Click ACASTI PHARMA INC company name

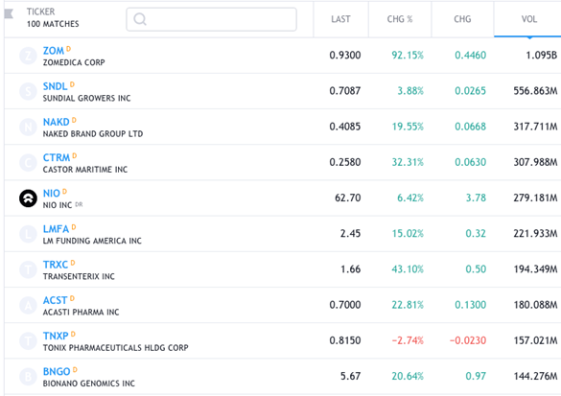click(x=81, y=313)
